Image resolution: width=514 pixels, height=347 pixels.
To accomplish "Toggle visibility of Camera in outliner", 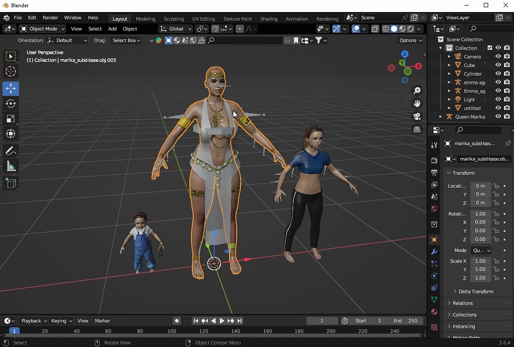I will (x=498, y=56).
